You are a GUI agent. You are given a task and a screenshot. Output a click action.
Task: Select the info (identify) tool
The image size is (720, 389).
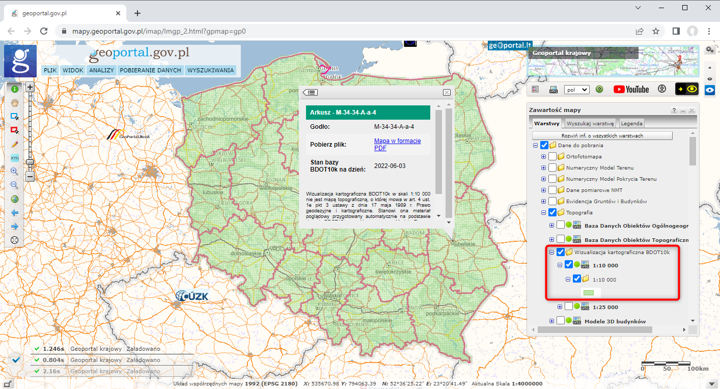14,89
